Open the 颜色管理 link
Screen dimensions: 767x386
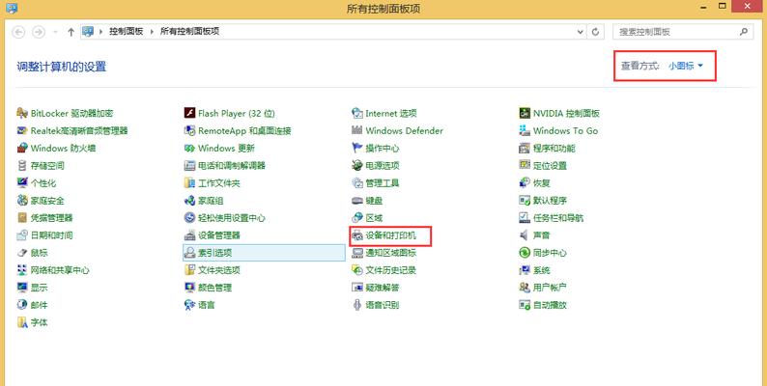click(214, 288)
